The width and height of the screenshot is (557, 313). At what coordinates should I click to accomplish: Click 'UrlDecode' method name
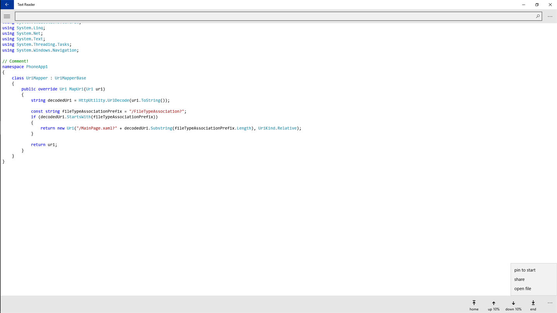118,100
